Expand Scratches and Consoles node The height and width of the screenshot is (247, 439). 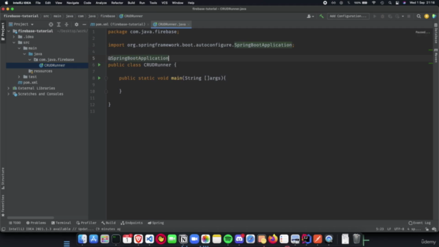tap(9, 94)
